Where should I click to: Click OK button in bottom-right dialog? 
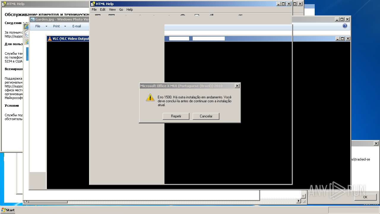[x=365, y=197]
